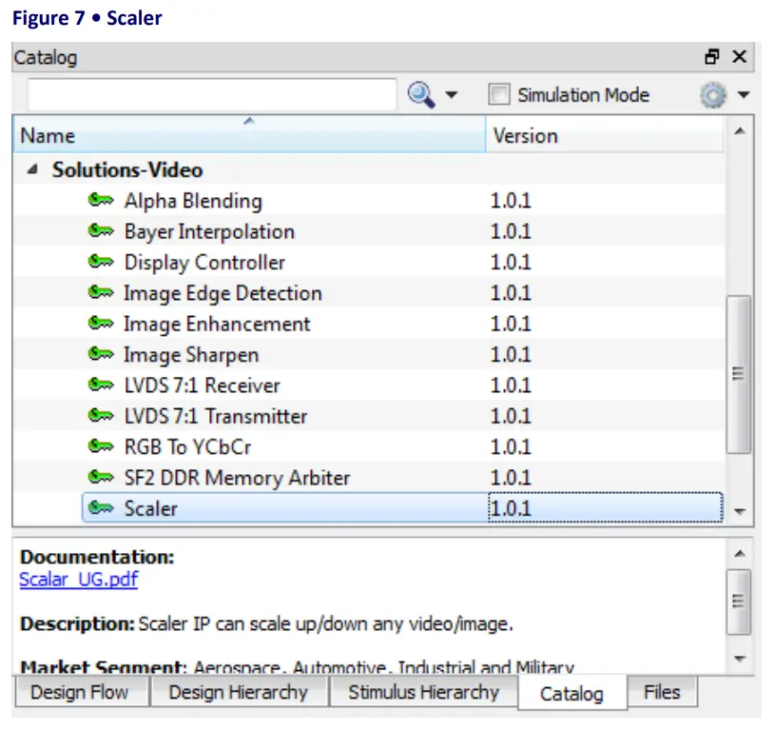The width and height of the screenshot is (775, 731).
Task: Select the Display Controller key icon
Action: tap(102, 262)
